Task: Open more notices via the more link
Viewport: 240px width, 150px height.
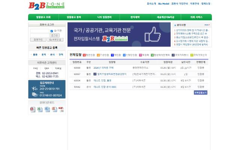Action: 207,25
